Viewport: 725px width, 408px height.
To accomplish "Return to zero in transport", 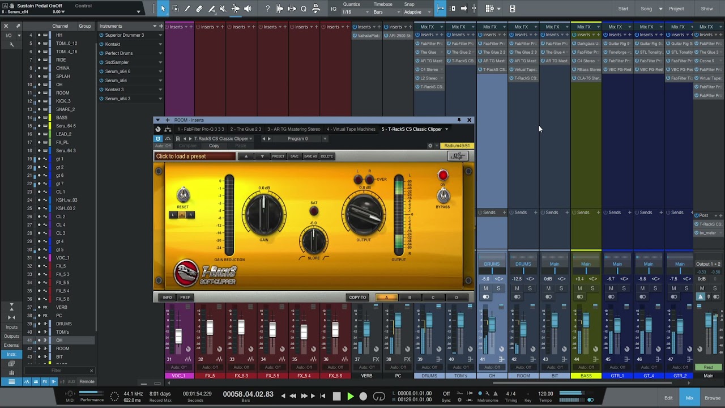I will click(x=323, y=397).
